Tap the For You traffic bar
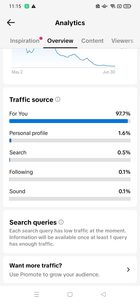The image size is (140, 303). click(x=70, y=121)
